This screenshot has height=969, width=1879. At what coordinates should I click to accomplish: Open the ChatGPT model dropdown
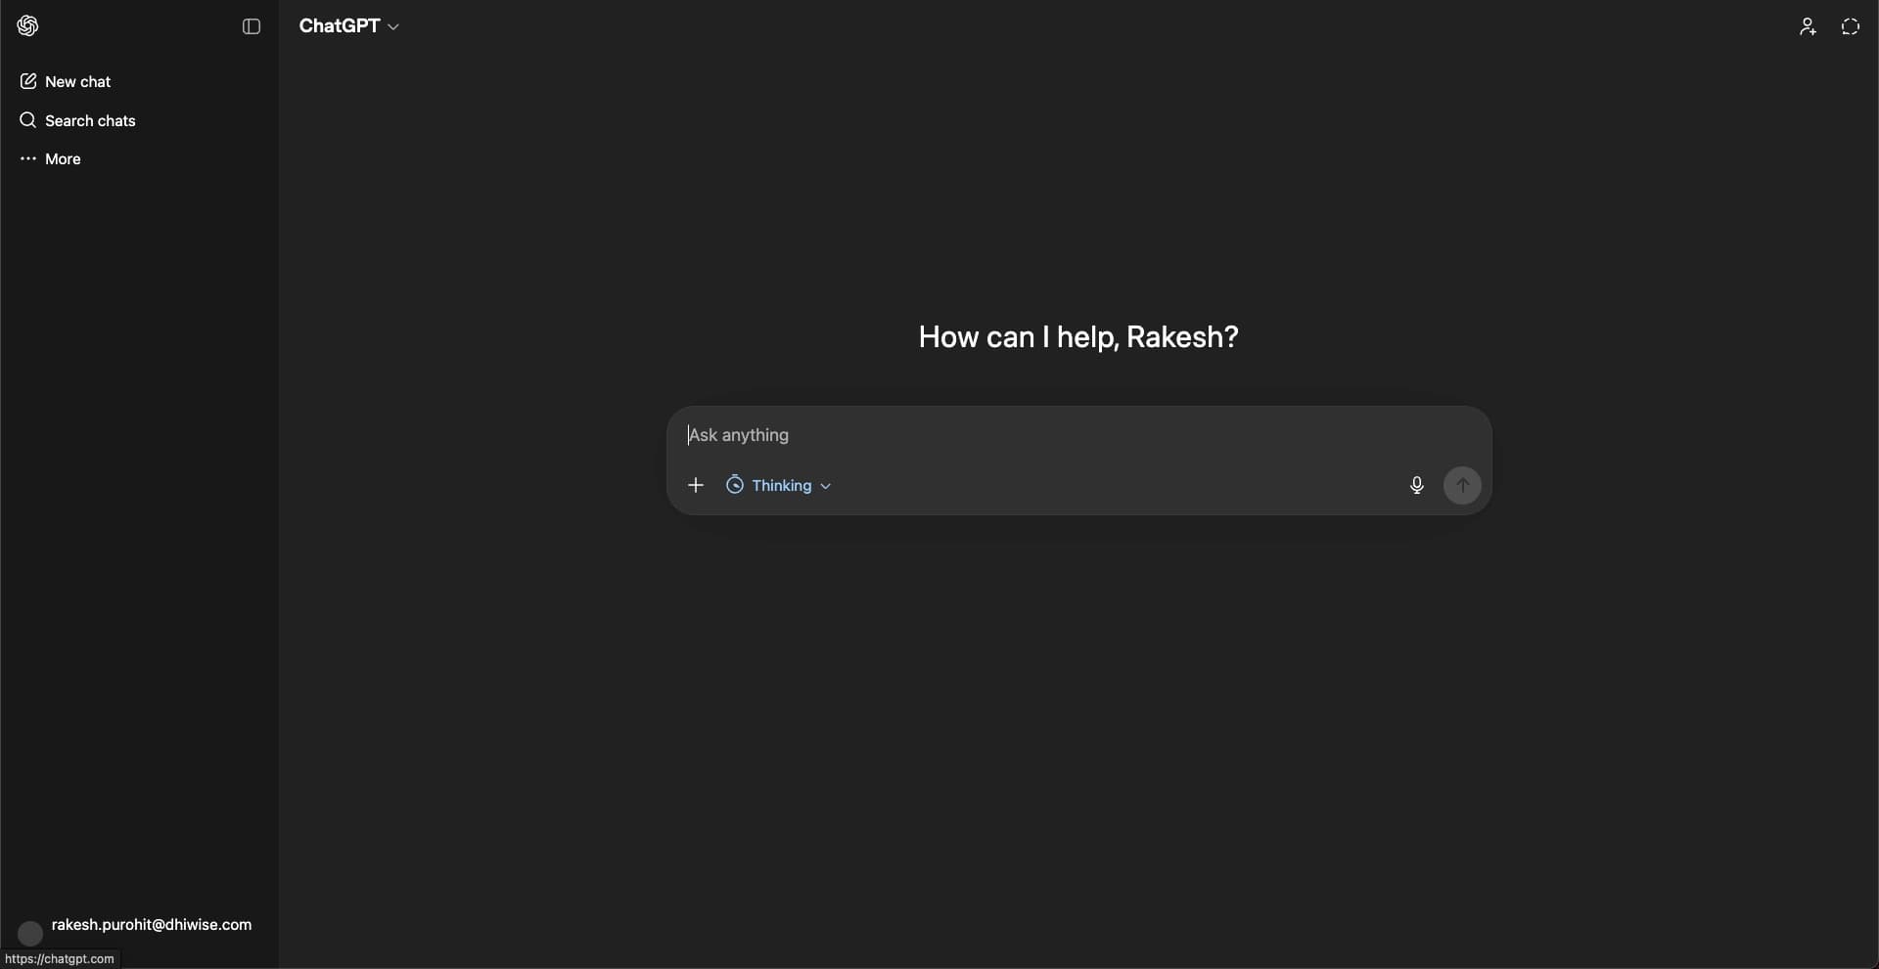coord(349,26)
